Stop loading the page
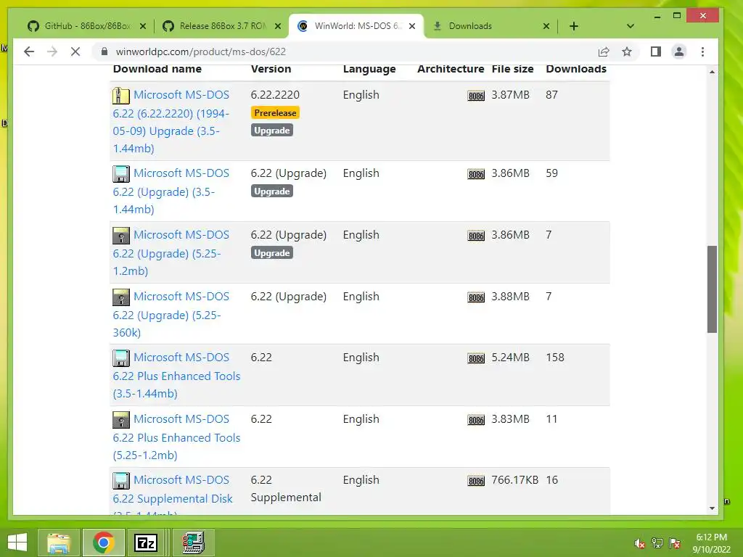Screen dimensions: 743x557 [x=75, y=51]
